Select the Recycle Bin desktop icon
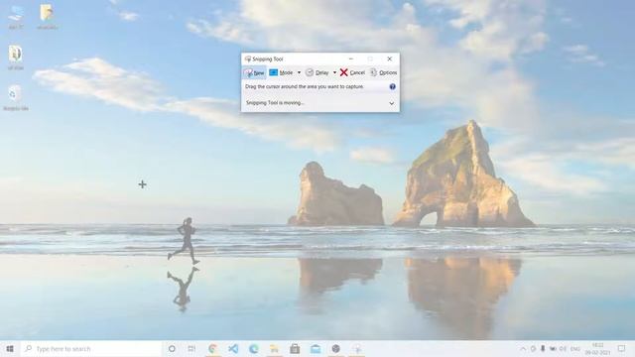 pos(16,97)
